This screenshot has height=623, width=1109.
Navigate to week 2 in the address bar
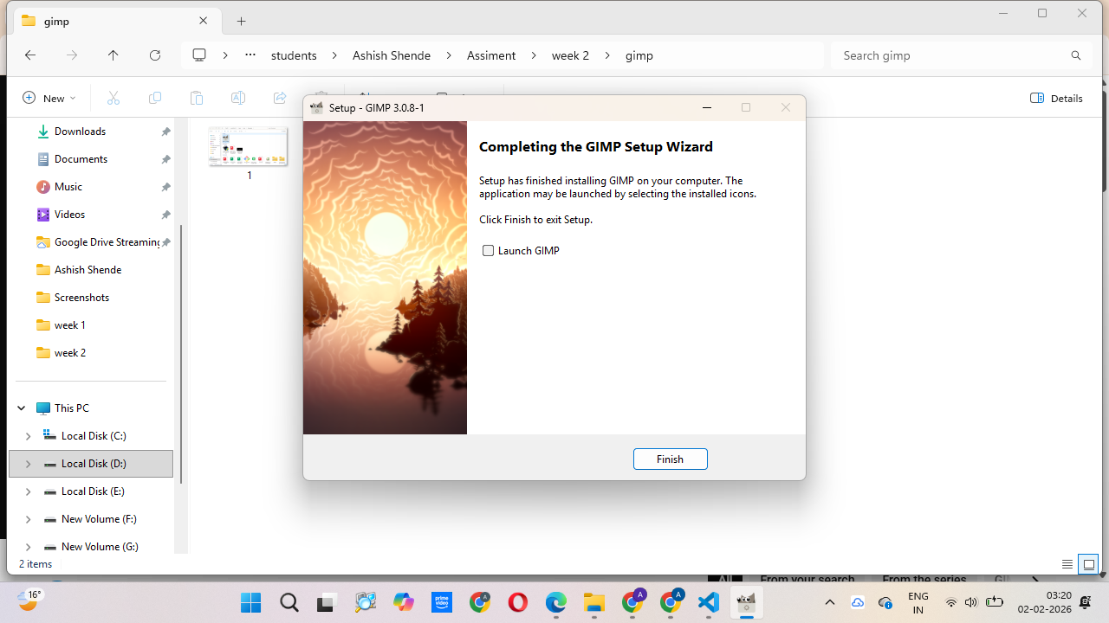click(x=570, y=55)
